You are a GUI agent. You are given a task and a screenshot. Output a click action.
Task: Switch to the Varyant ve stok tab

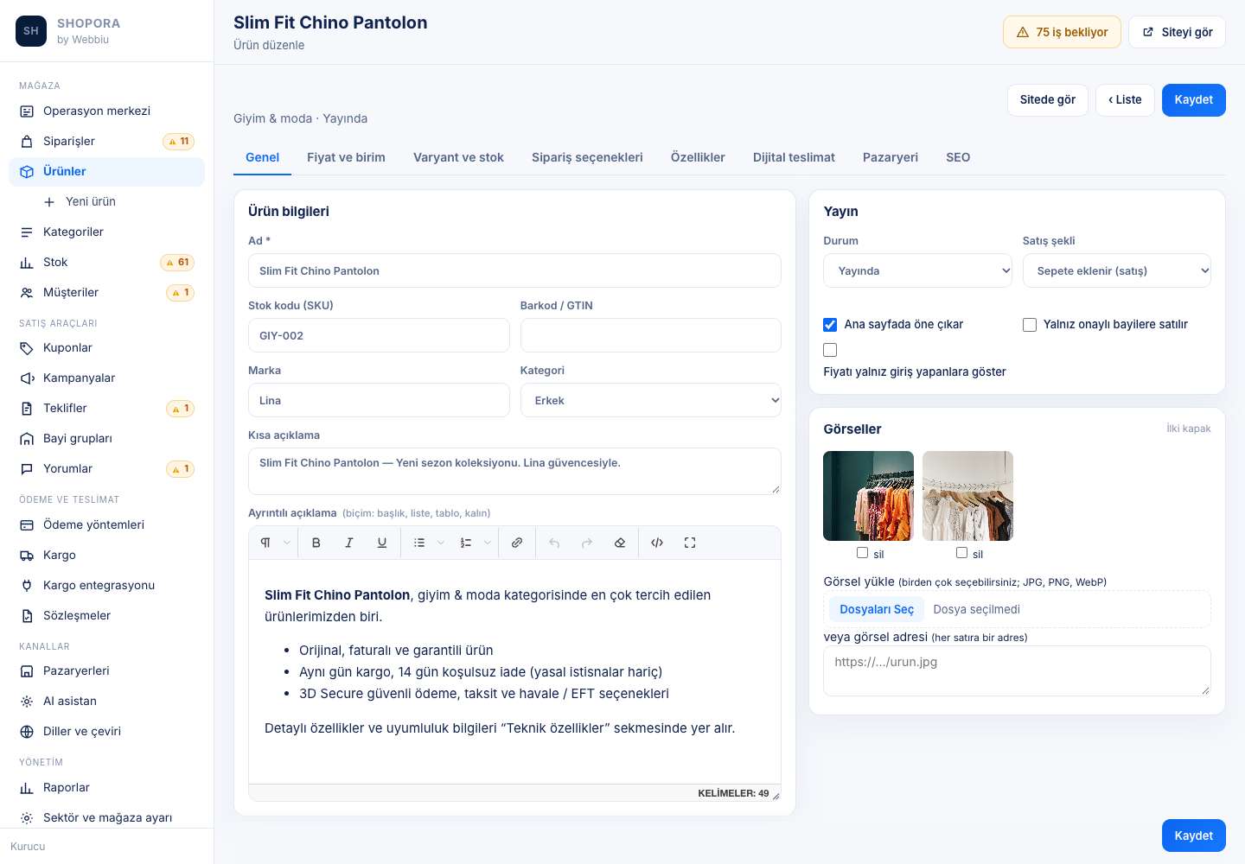coord(458,157)
